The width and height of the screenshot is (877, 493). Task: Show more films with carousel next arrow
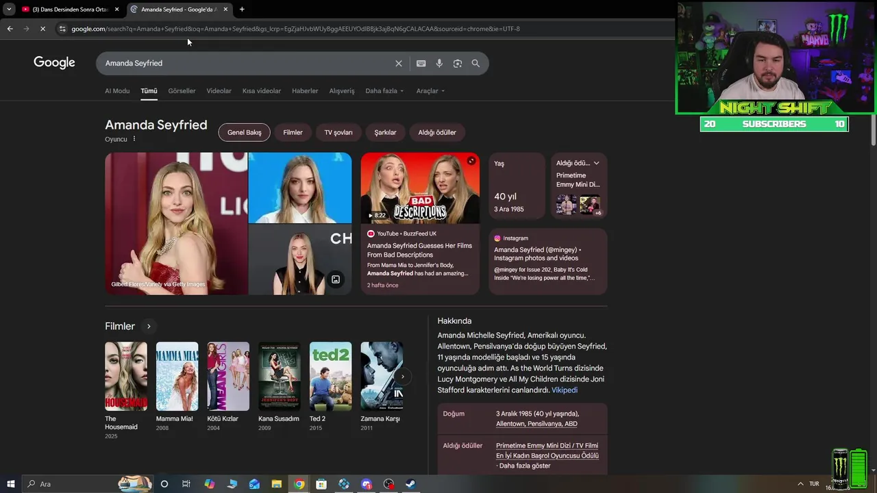point(403,376)
